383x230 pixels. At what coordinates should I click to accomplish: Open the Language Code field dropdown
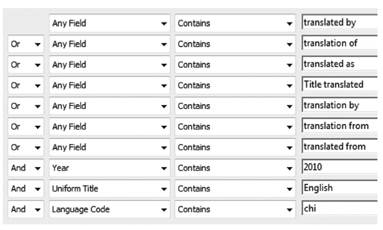tap(109, 209)
